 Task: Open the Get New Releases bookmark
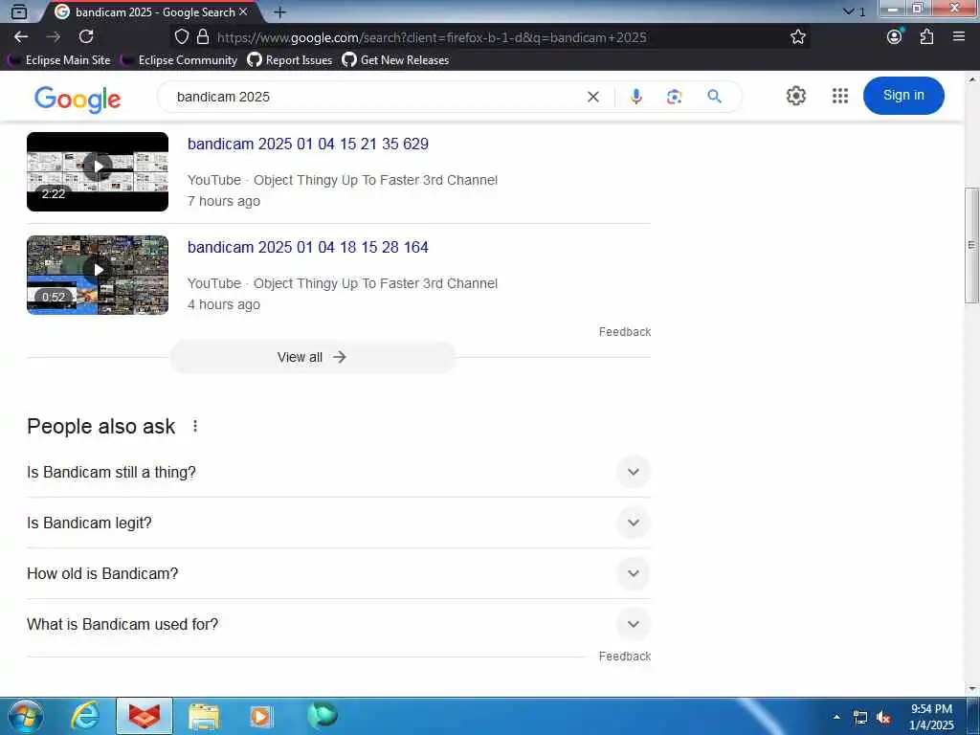pyautogui.click(x=395, y=60)
